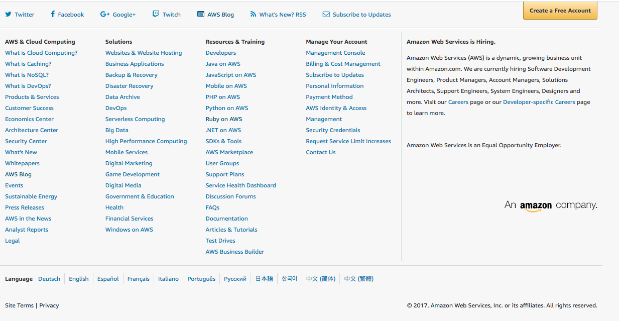The image size is (619, 321).
Task: Open Python on AWS link
Action: [x=227, y=108]
